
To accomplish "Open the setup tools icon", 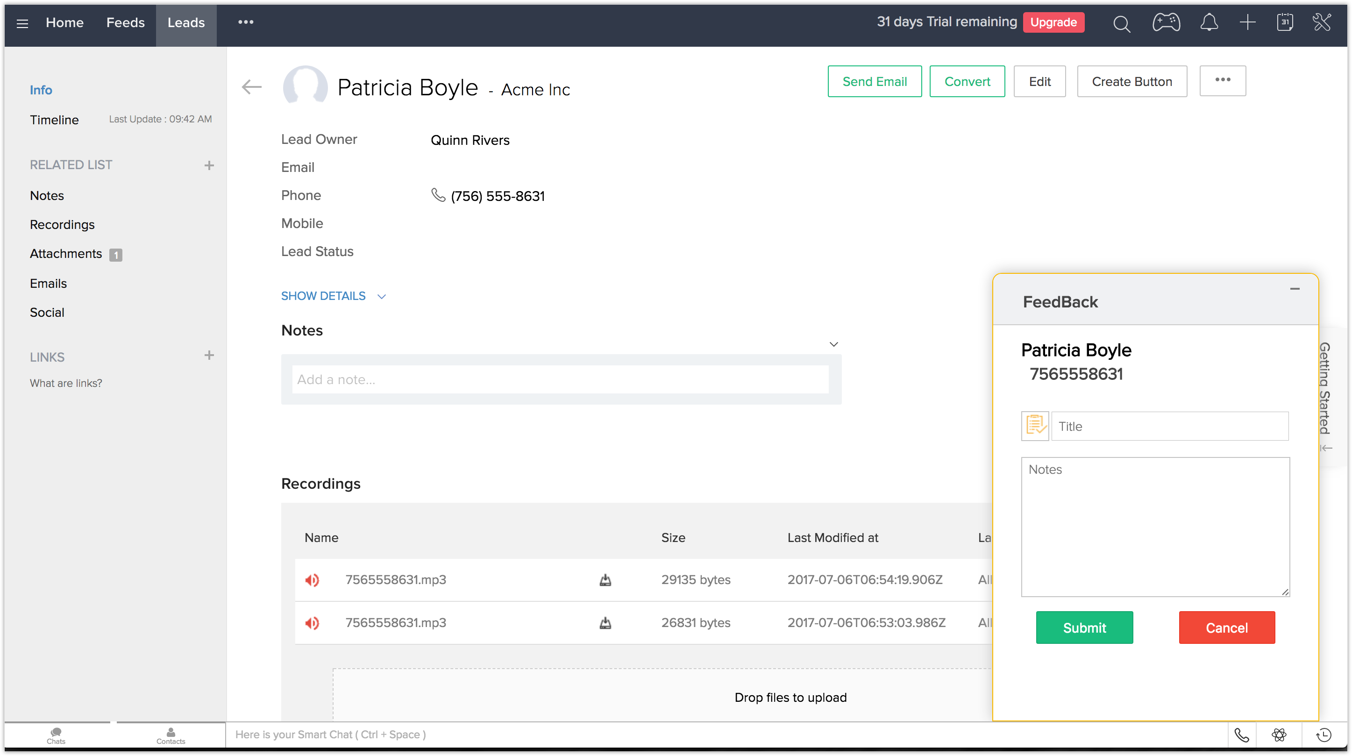I will click(1322, 22).
